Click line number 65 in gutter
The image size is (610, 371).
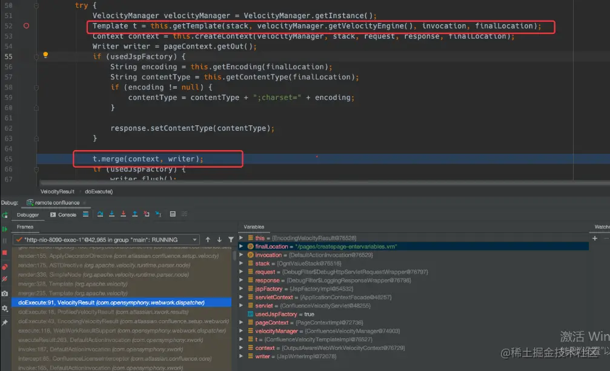coord(8,159)
